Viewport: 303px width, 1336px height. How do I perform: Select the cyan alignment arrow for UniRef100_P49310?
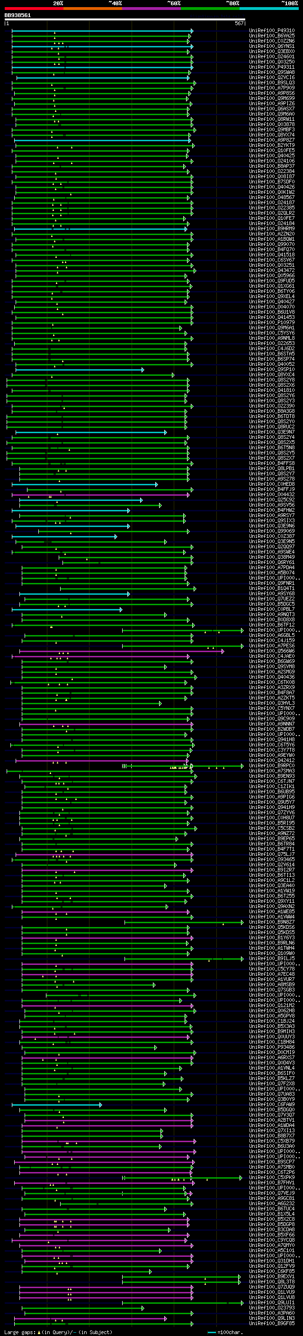coord(102,31)
